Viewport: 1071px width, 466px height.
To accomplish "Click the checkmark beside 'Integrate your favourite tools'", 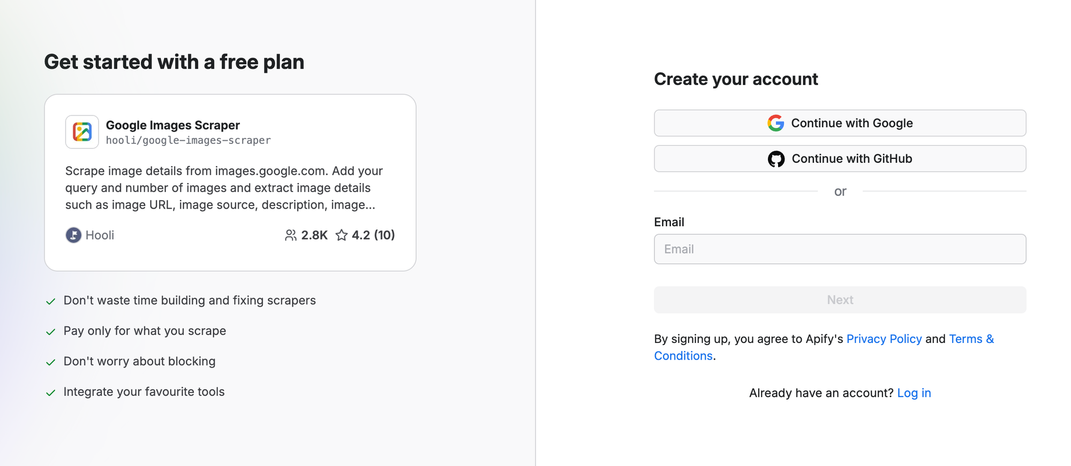I will click(x=50, y=392).
